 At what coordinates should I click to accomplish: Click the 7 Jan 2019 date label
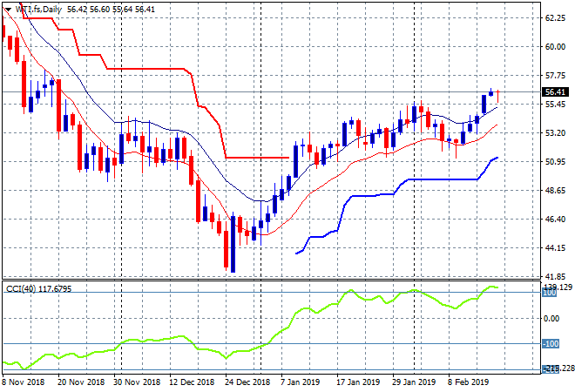[301, 382]
